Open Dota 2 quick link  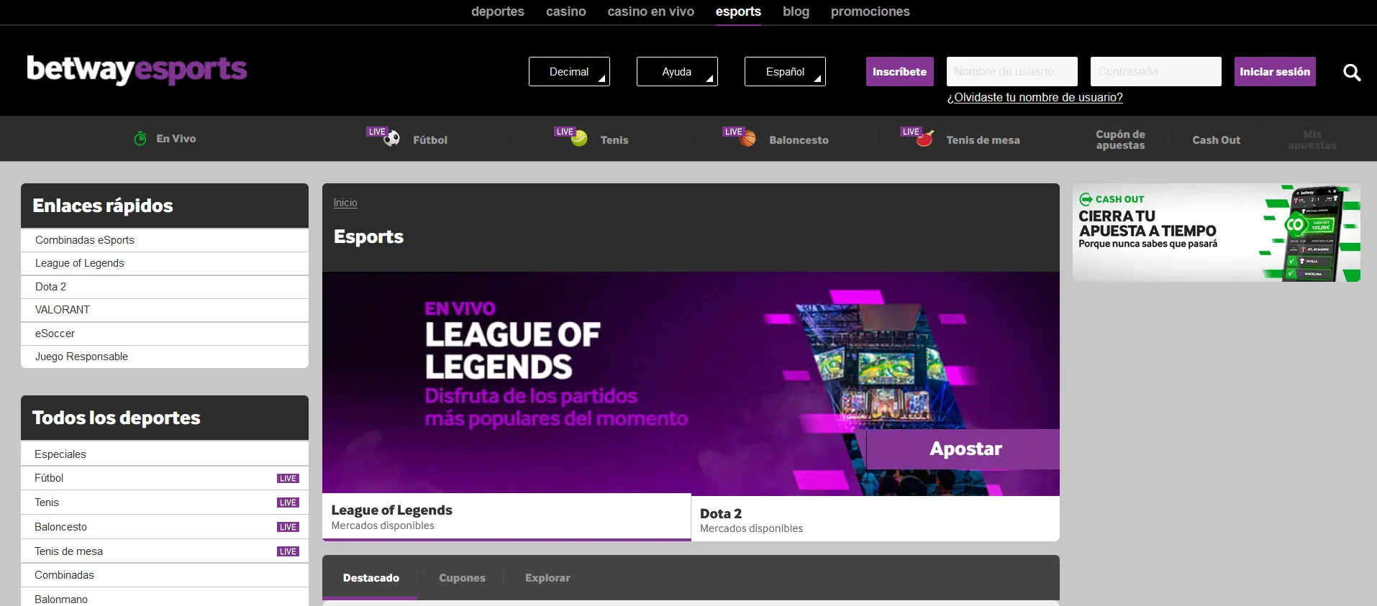point(165,287)
